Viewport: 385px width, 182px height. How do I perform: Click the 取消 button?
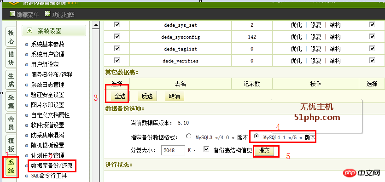pyautogui.click(x=175, y=96)
